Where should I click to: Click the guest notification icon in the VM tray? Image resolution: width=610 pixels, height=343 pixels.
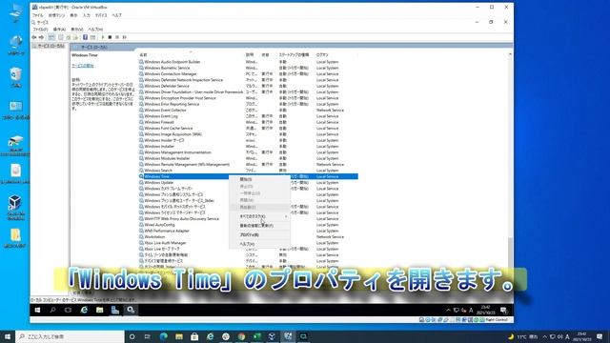click(504, 310)
